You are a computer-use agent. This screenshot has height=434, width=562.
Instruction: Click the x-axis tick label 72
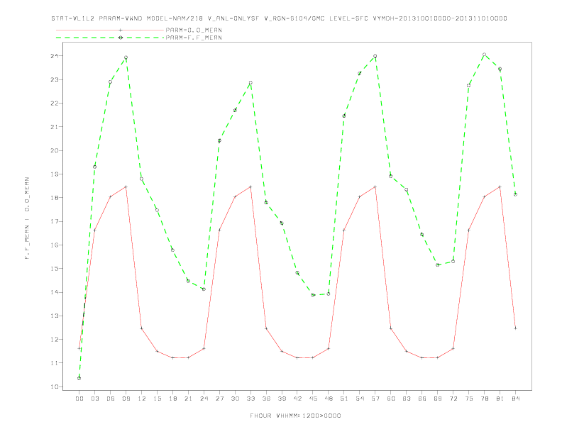(x=453, y=399)
